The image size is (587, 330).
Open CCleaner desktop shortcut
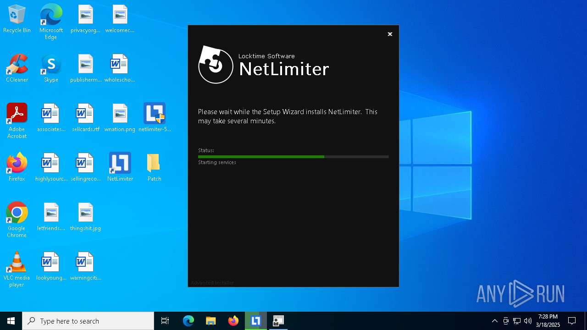tap(17, 69)
